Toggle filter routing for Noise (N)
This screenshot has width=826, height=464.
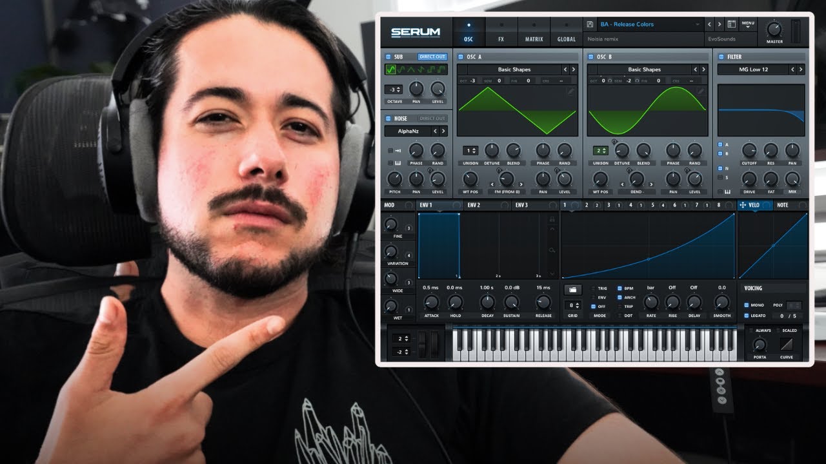[720, 168]
